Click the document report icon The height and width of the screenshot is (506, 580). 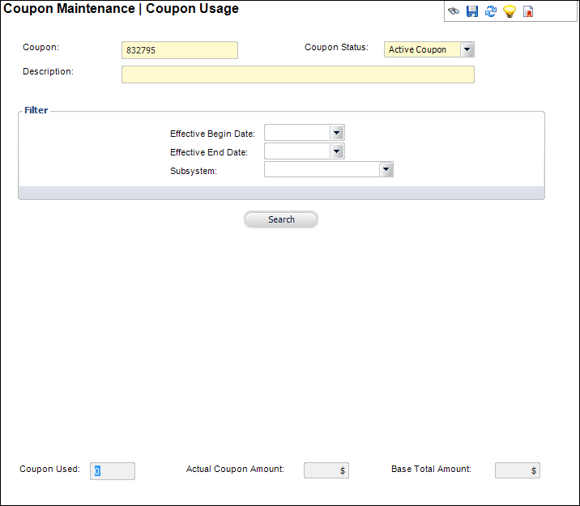[x=528, y=11]
